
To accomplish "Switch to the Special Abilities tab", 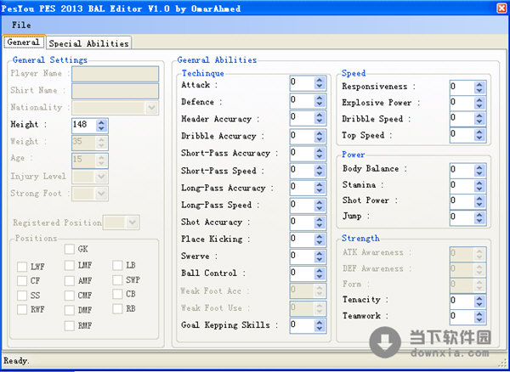I will point(88,43).
